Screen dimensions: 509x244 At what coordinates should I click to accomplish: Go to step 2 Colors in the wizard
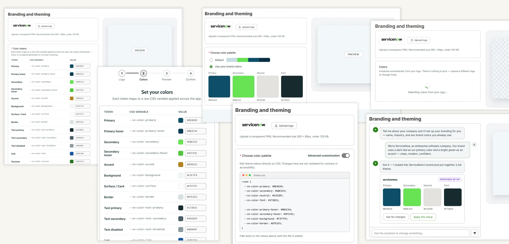pos(143,73)
